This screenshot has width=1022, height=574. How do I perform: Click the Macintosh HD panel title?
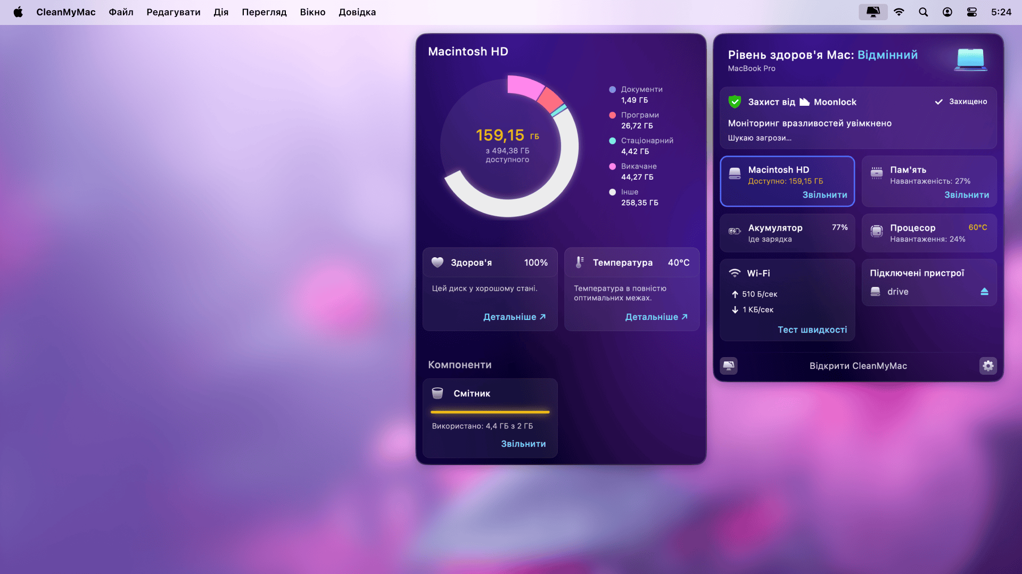(468, 52)
